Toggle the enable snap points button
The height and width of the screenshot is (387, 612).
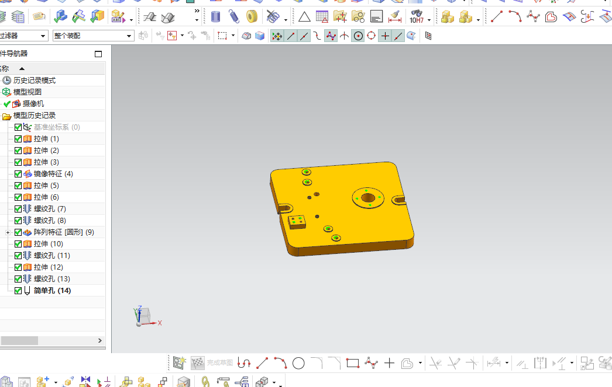tap(277, 36)
